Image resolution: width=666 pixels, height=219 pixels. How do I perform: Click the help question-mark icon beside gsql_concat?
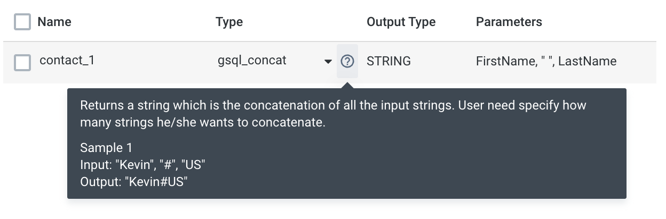(x=347, y=62)
